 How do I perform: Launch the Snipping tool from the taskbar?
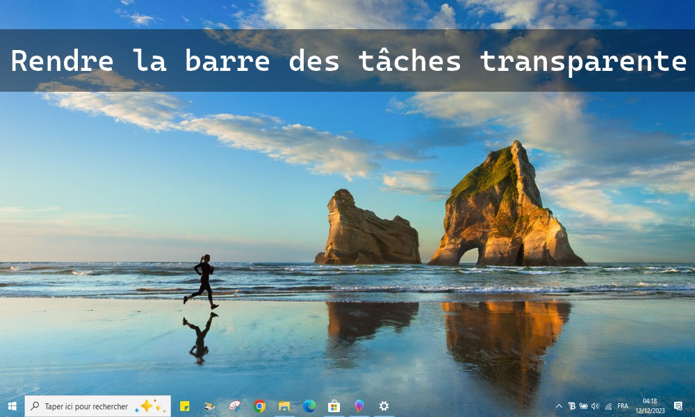tap(234, 406)
